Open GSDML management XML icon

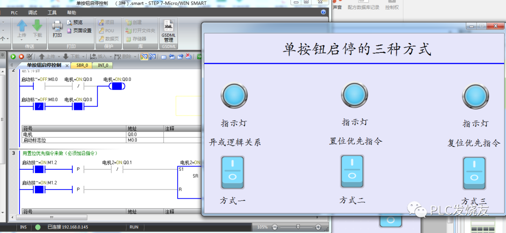[169, 25]
